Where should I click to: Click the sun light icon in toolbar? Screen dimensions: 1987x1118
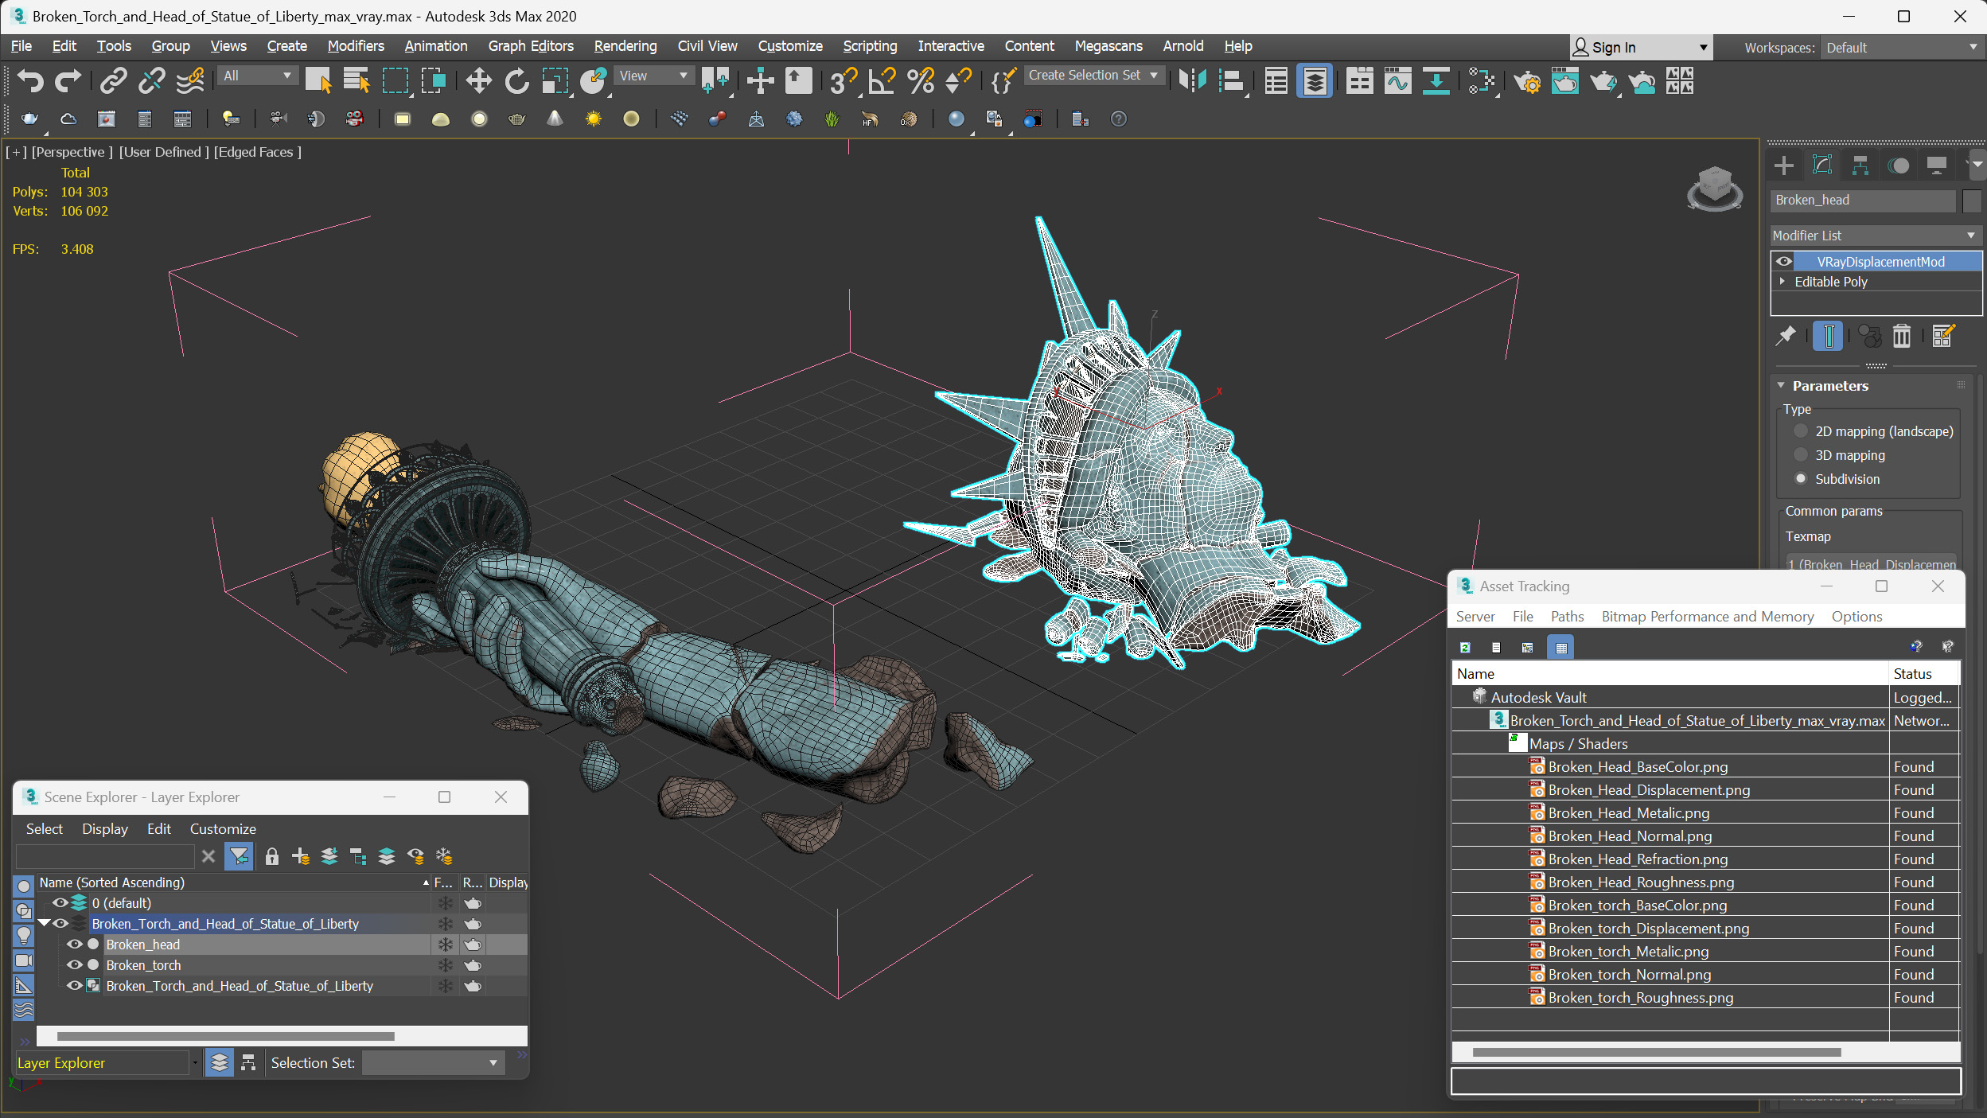click(593, 119)
